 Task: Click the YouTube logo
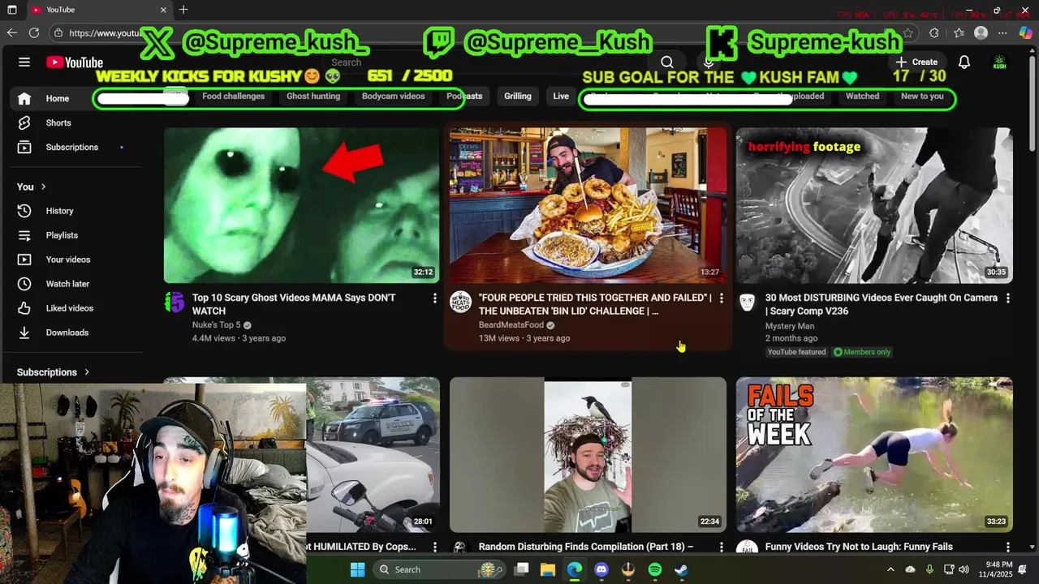tap(75, 62)
